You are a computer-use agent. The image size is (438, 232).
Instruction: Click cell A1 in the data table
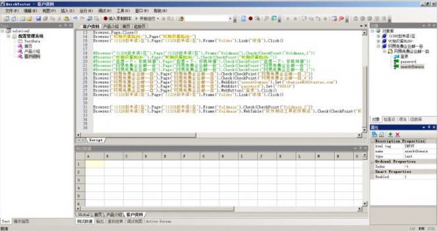[95, 164]
